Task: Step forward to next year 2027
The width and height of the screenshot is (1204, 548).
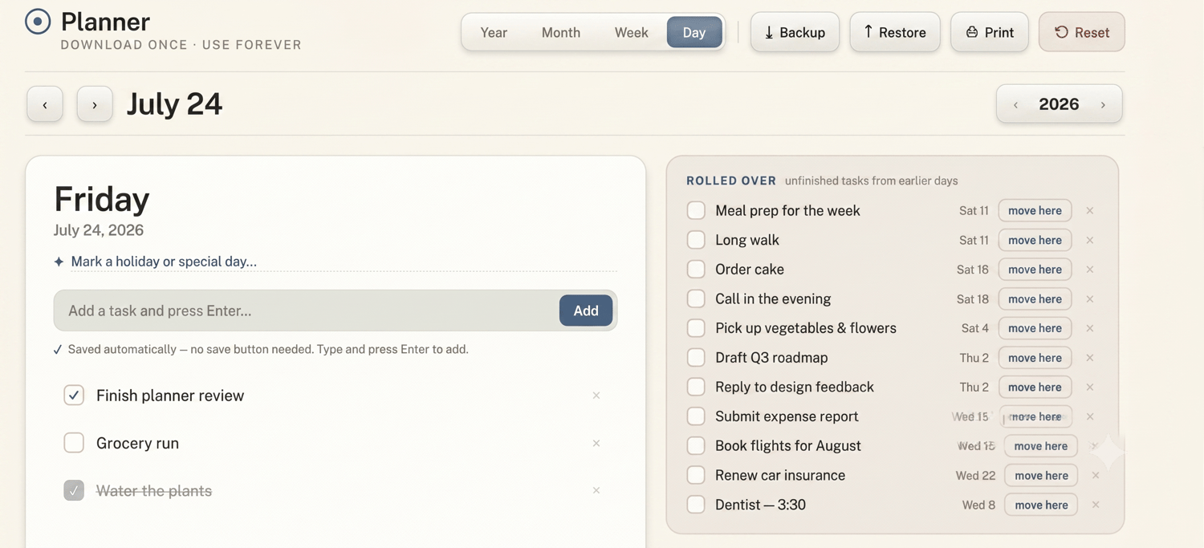Action: coord(1103,104)
